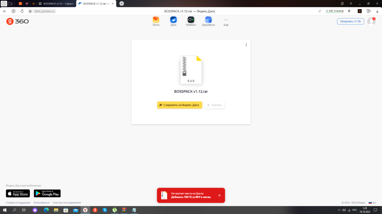Reload the page with refresh icon

[x=22, y=11]
